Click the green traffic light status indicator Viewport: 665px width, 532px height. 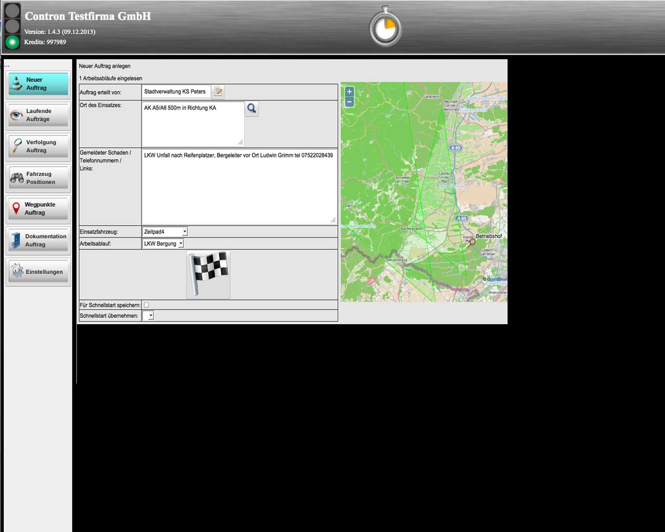pos(12,42)
